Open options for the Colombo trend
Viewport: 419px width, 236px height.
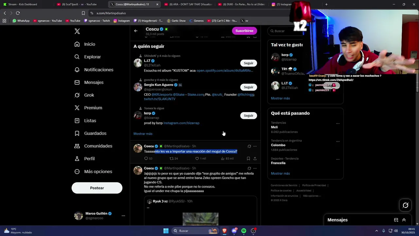[x=338, y=142]
